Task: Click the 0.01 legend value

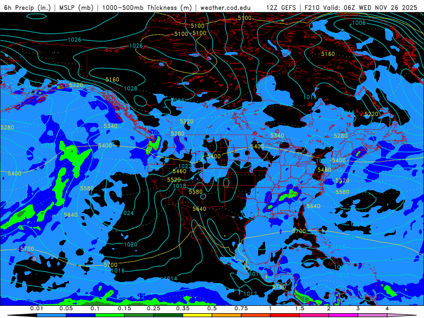Action: tap(37, 308)
